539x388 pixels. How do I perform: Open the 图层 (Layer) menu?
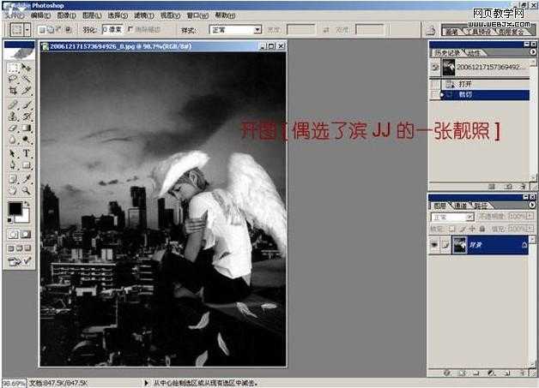click(92, 15)
